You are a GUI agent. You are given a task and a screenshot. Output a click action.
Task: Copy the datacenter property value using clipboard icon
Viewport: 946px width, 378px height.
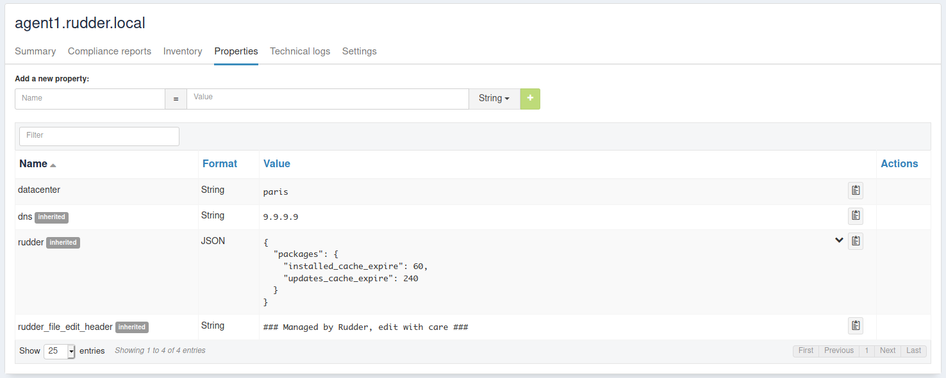[x=855, y=190]
